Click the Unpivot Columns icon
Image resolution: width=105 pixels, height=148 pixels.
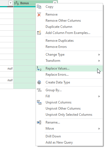click(39, 102)
